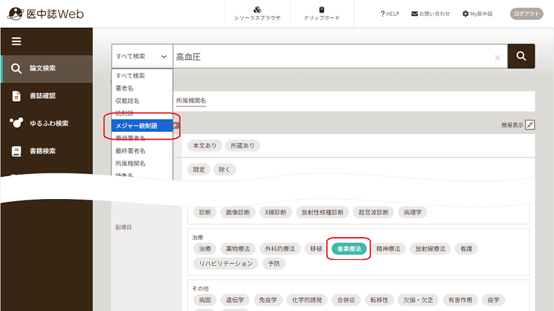
Task: Toggle the 所蔵あり filter
Action: click(242, 146)
